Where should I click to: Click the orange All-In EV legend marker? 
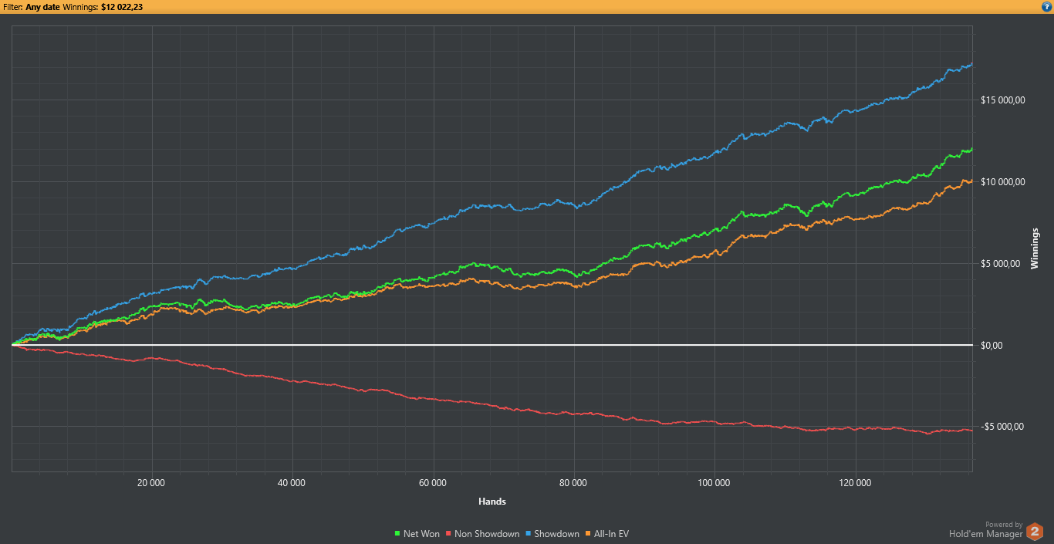(588, 534)
